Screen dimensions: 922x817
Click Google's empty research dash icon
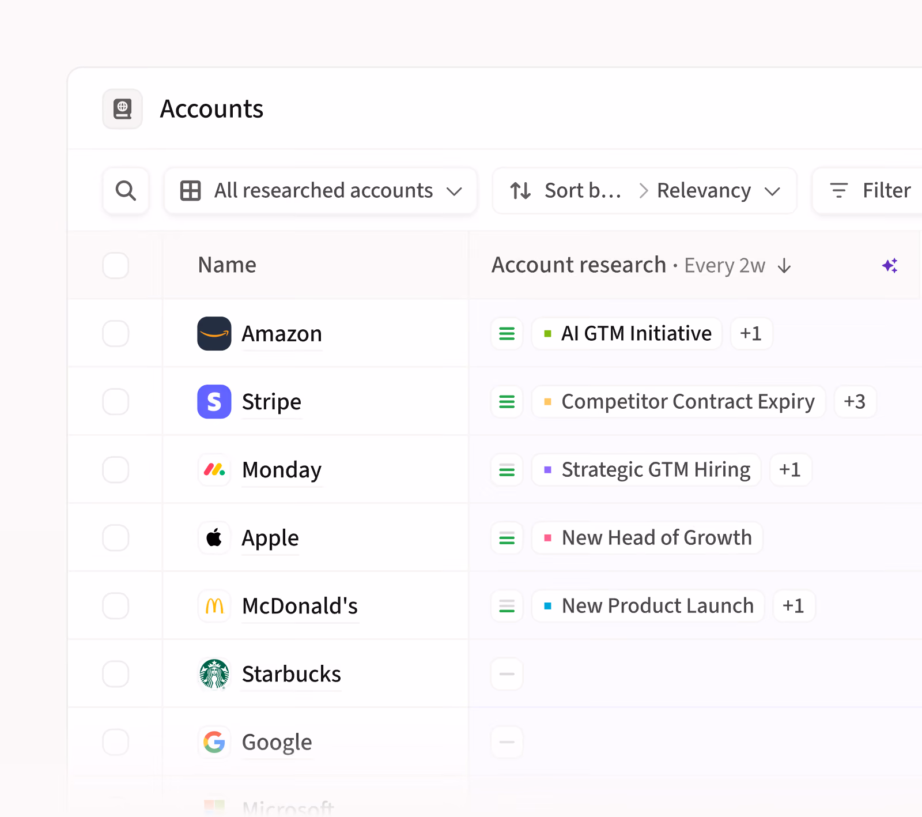click(507, 741)
